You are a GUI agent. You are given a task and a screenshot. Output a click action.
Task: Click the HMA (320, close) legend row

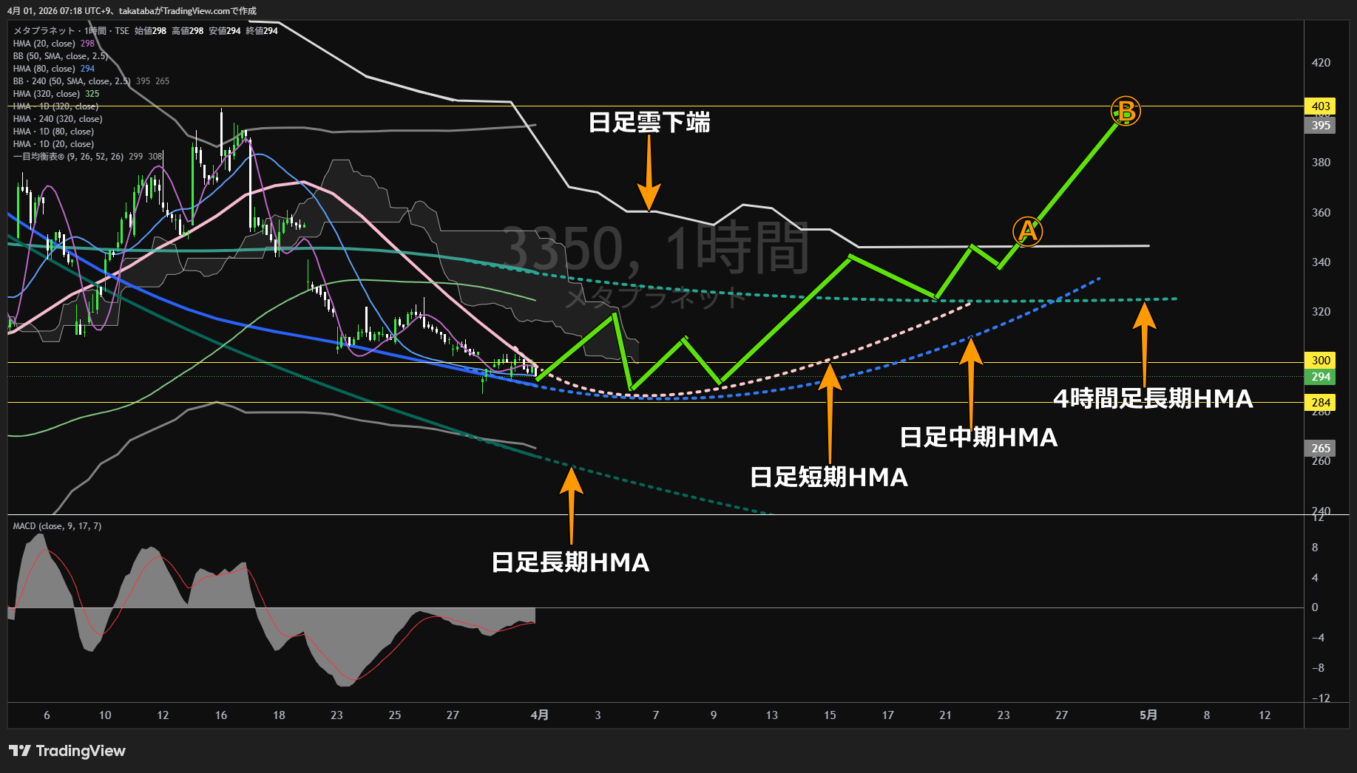(56, 94)
